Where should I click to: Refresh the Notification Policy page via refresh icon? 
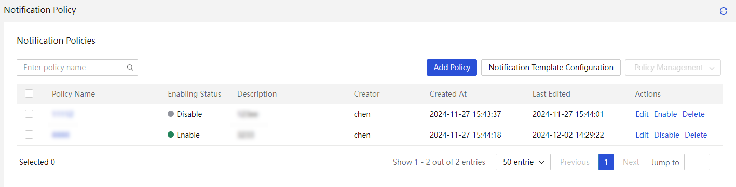[723, 11]
